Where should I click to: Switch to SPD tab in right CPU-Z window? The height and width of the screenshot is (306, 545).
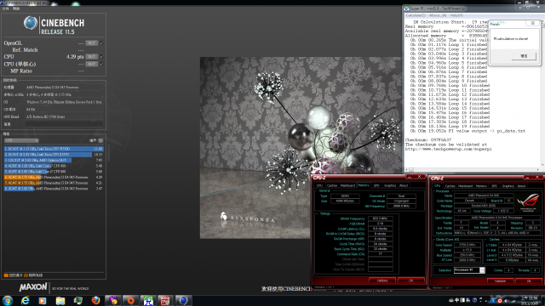(494, 186)
